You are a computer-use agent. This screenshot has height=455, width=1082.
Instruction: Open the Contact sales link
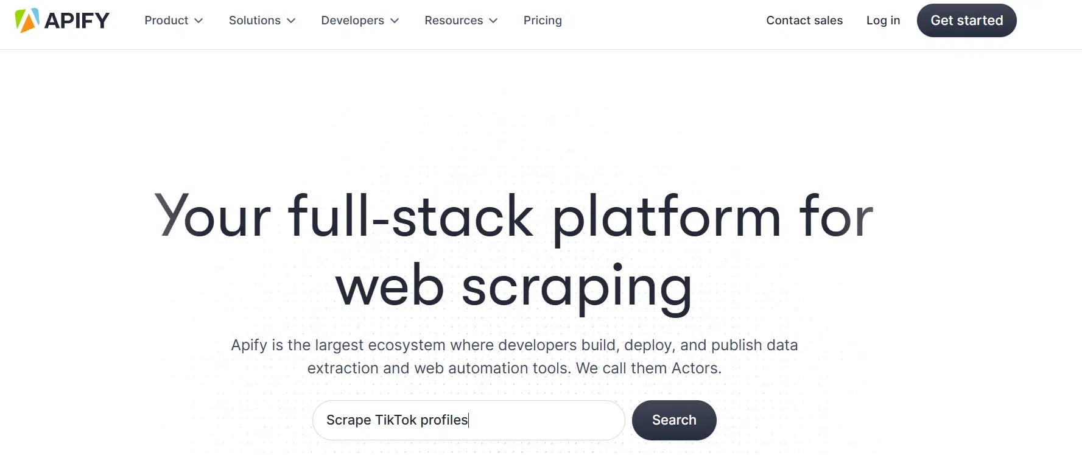coord(804,20)
